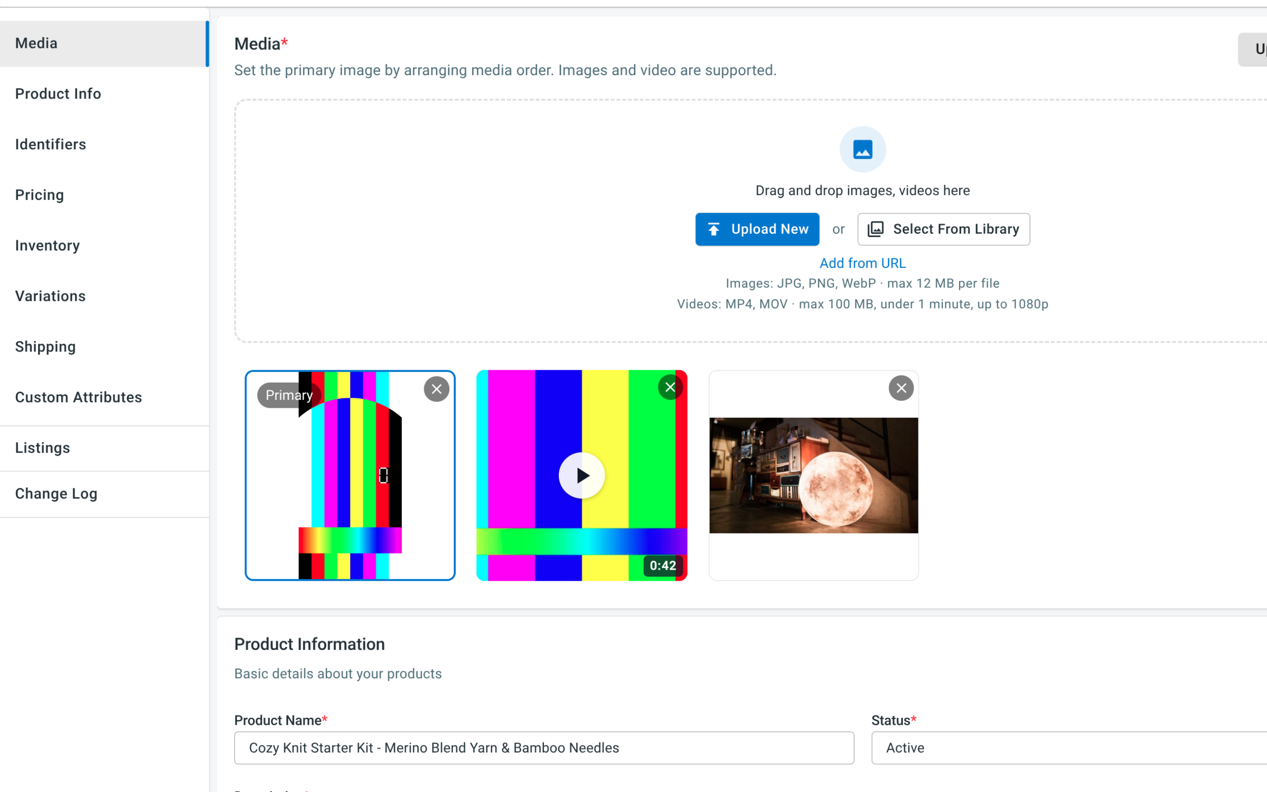Open the Media sidebar section
Screen dimensions: 1267x792
(104, 44)
